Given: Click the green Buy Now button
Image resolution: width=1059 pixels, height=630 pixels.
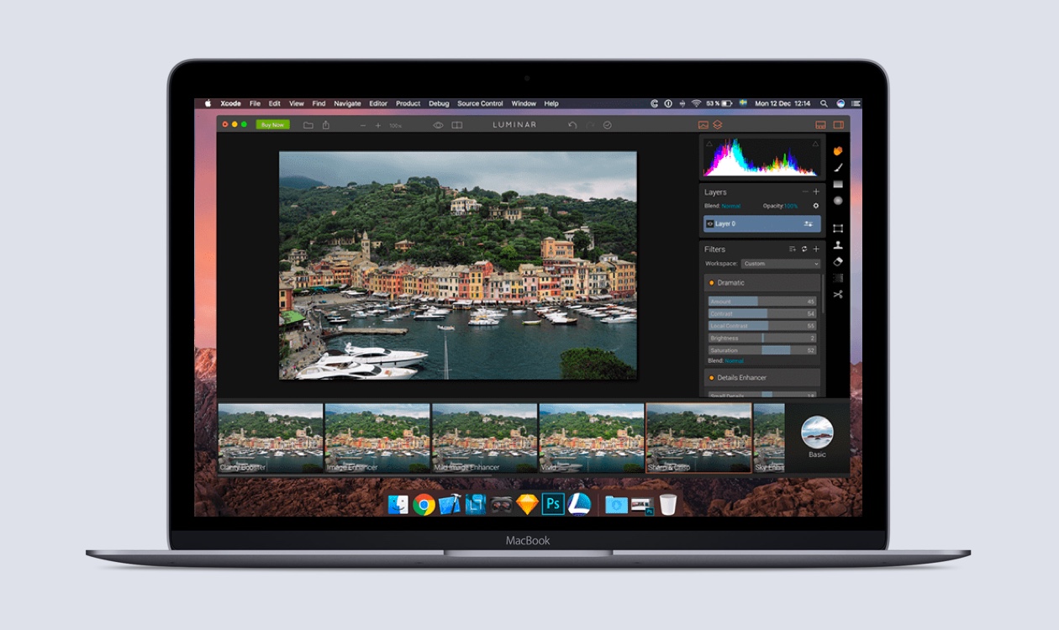Looking at the screenshot, I should pos(272,125).
